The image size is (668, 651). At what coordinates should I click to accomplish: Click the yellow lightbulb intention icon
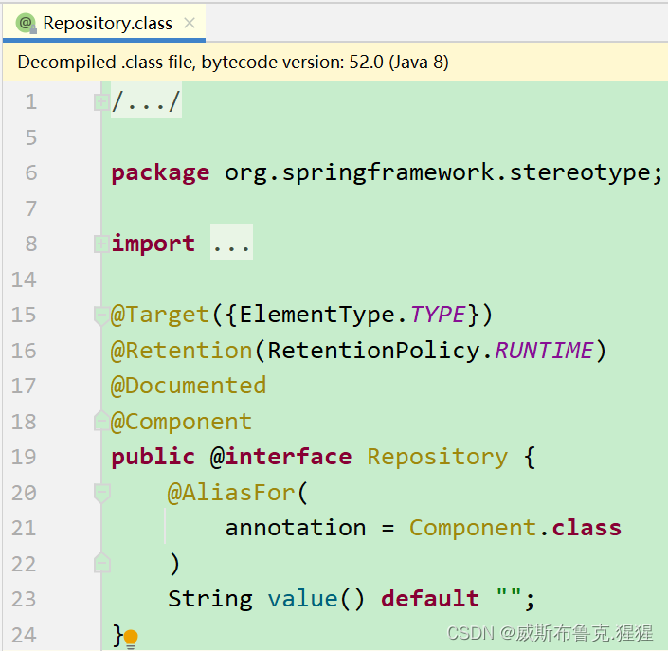tap(131, 638)
